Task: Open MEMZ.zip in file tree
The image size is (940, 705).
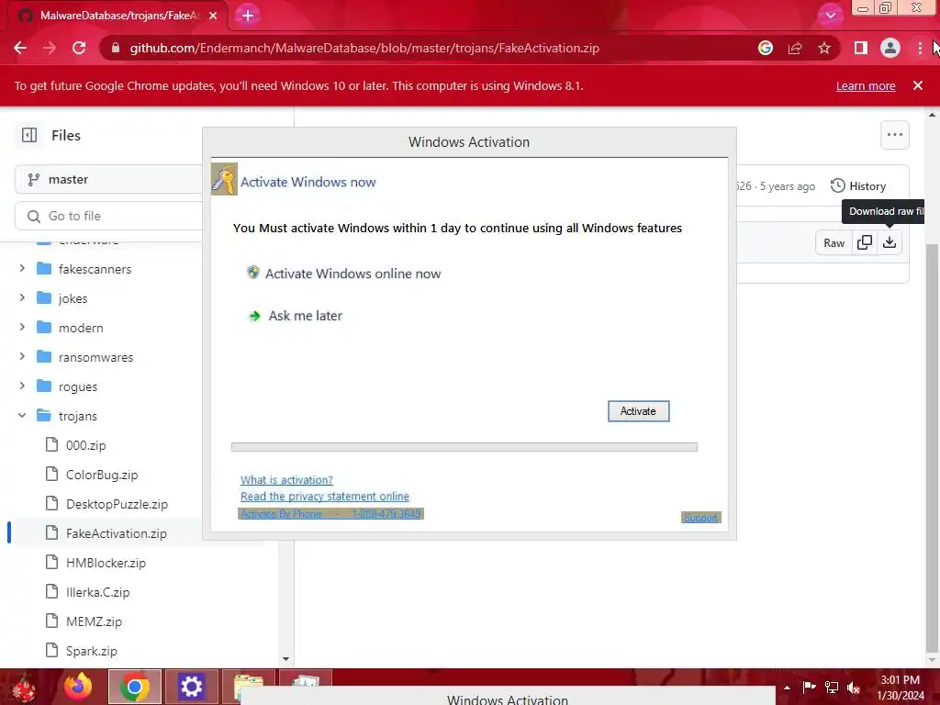Action: [x=94, y=621]
